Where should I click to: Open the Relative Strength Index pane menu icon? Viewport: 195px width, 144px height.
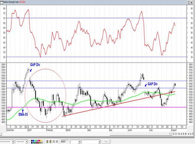pos(2,2)
